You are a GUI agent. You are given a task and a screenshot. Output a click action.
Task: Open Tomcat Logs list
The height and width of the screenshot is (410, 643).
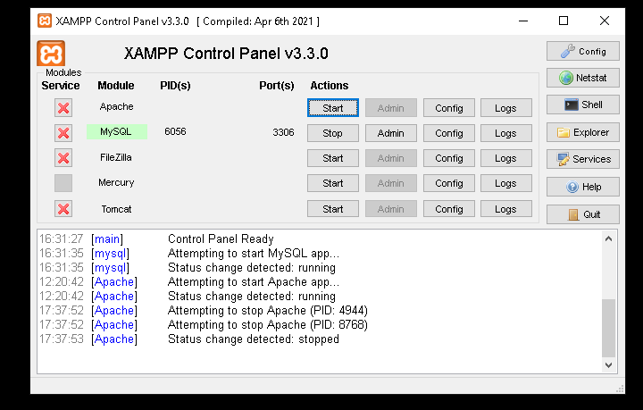(x=506, y=209)
